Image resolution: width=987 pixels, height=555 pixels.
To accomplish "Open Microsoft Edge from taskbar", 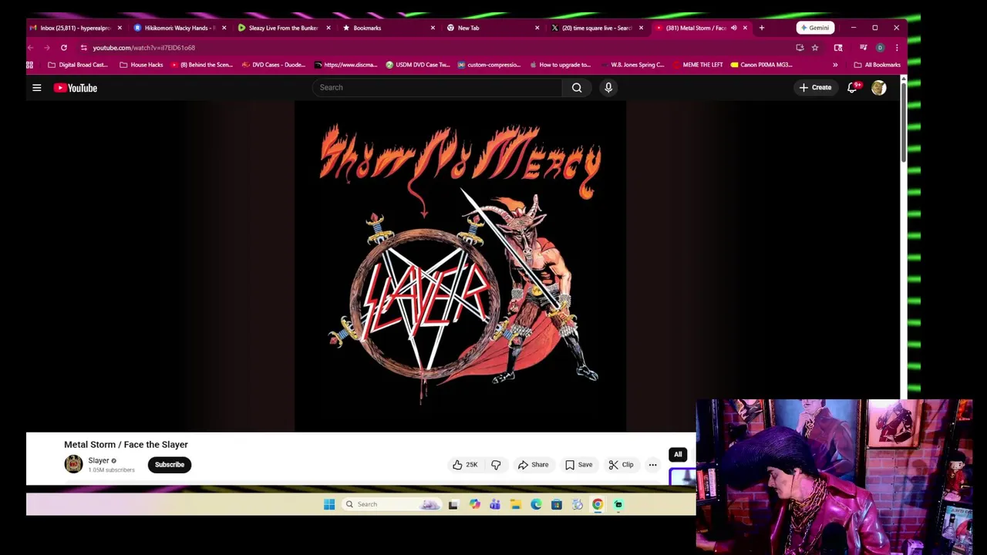I will 536,505.
